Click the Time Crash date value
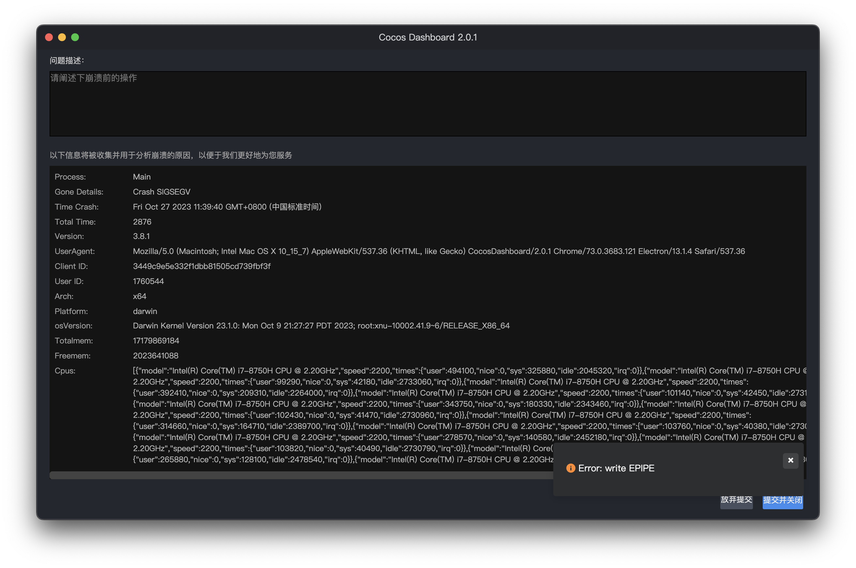Screen dimensions: 856x568 [x=227, y=207]
